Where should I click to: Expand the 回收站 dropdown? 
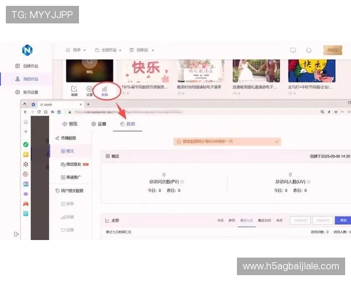[142, 50]
